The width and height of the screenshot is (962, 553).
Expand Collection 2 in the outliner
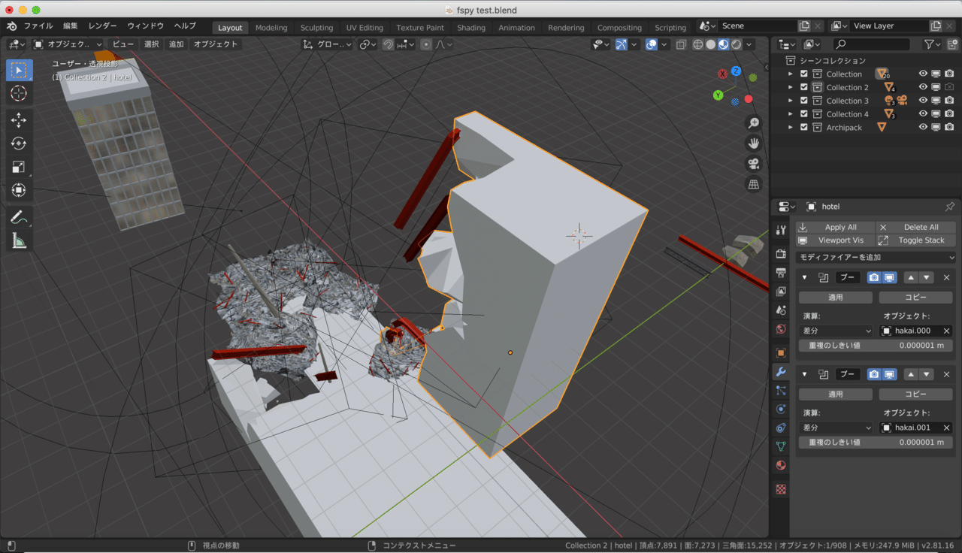coord(791,87)
